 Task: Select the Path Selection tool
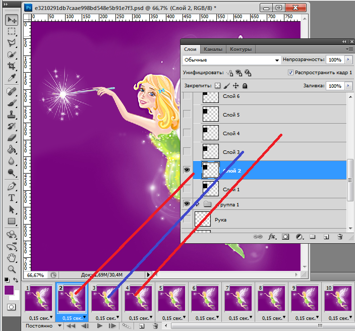point(12,209)
